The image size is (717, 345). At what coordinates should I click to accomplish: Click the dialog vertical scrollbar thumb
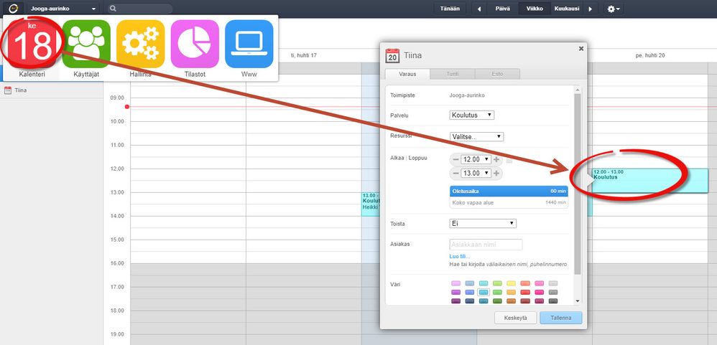point(578,184)
